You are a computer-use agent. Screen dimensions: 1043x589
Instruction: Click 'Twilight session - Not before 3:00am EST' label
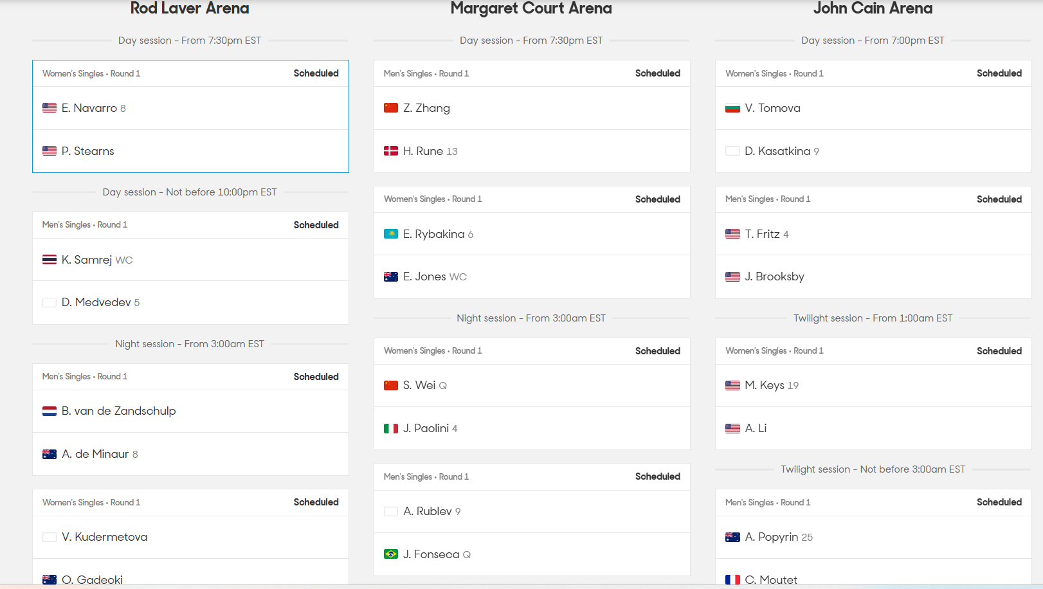coord(873,469)
